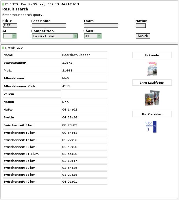Select the 15 km split 01:22:13
This screenshot has height=200, width=179.
[70, 140]
